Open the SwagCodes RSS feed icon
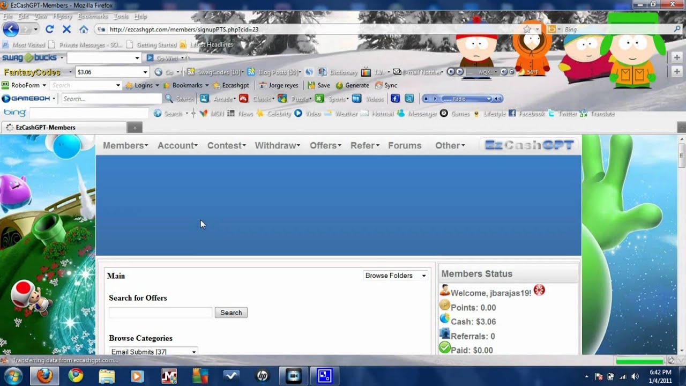 [x=191, y=72]
